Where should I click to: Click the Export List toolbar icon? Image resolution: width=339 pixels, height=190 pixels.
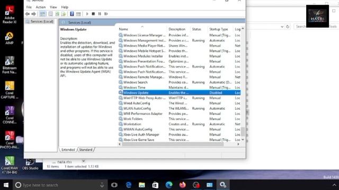click(x=64, y=14)
